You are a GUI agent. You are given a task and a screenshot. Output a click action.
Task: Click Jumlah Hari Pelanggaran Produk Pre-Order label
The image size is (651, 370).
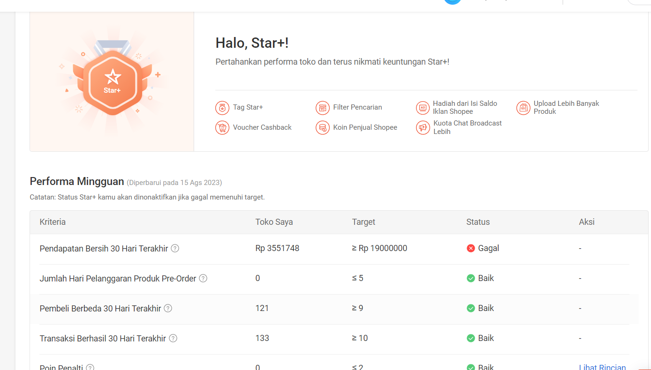click(118, 279)
